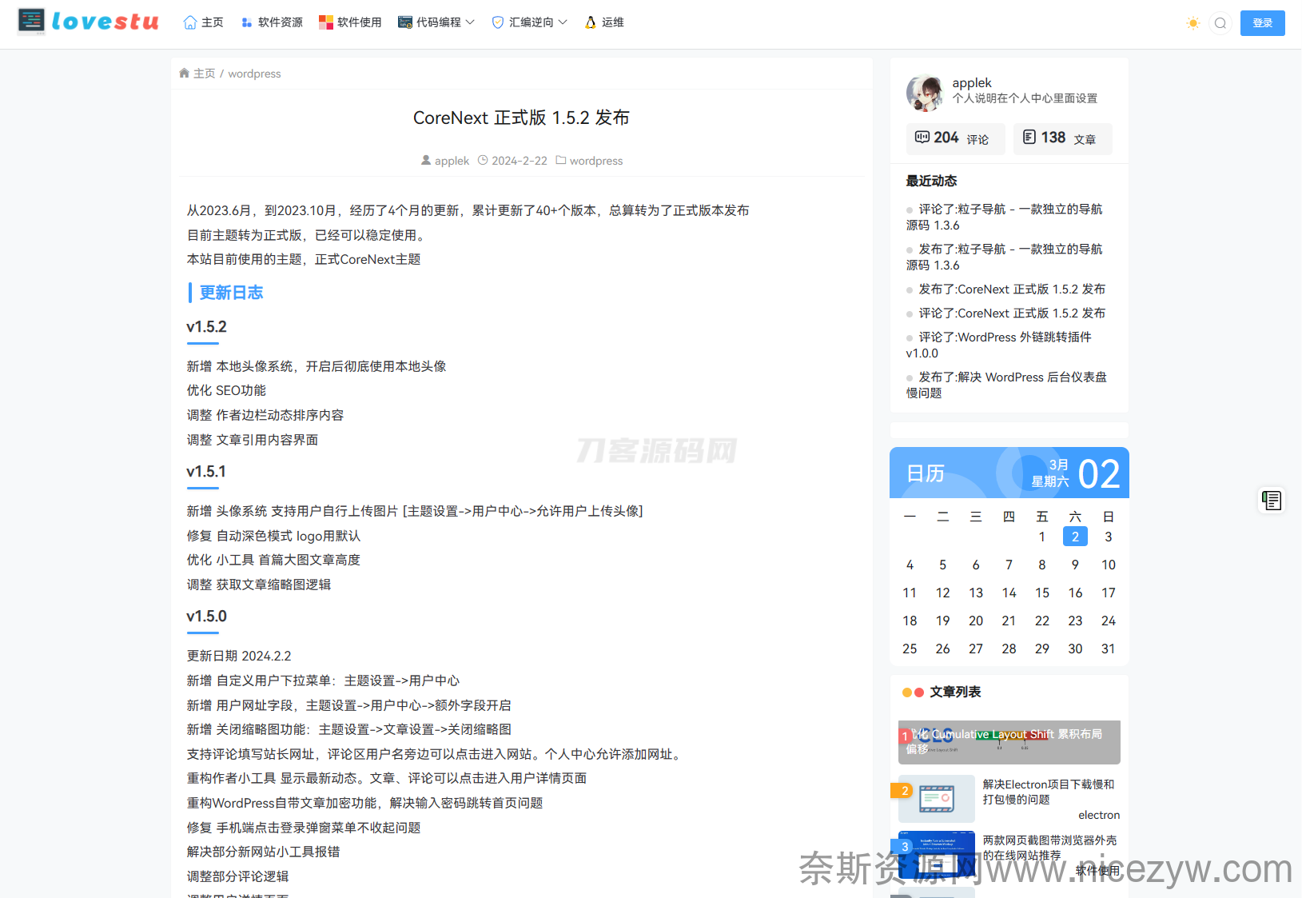Open 发布了:解决 WordPress 后台仪表盘慢问题
This screenshot has width=1302, height=898.
click(1007, 385)
